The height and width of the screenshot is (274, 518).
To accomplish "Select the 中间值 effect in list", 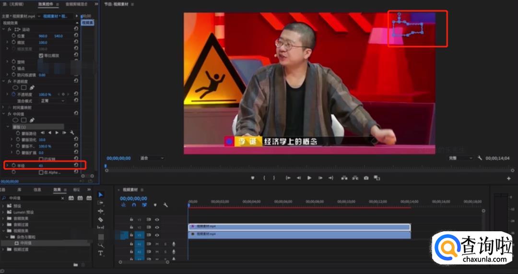I will (25, 243).
